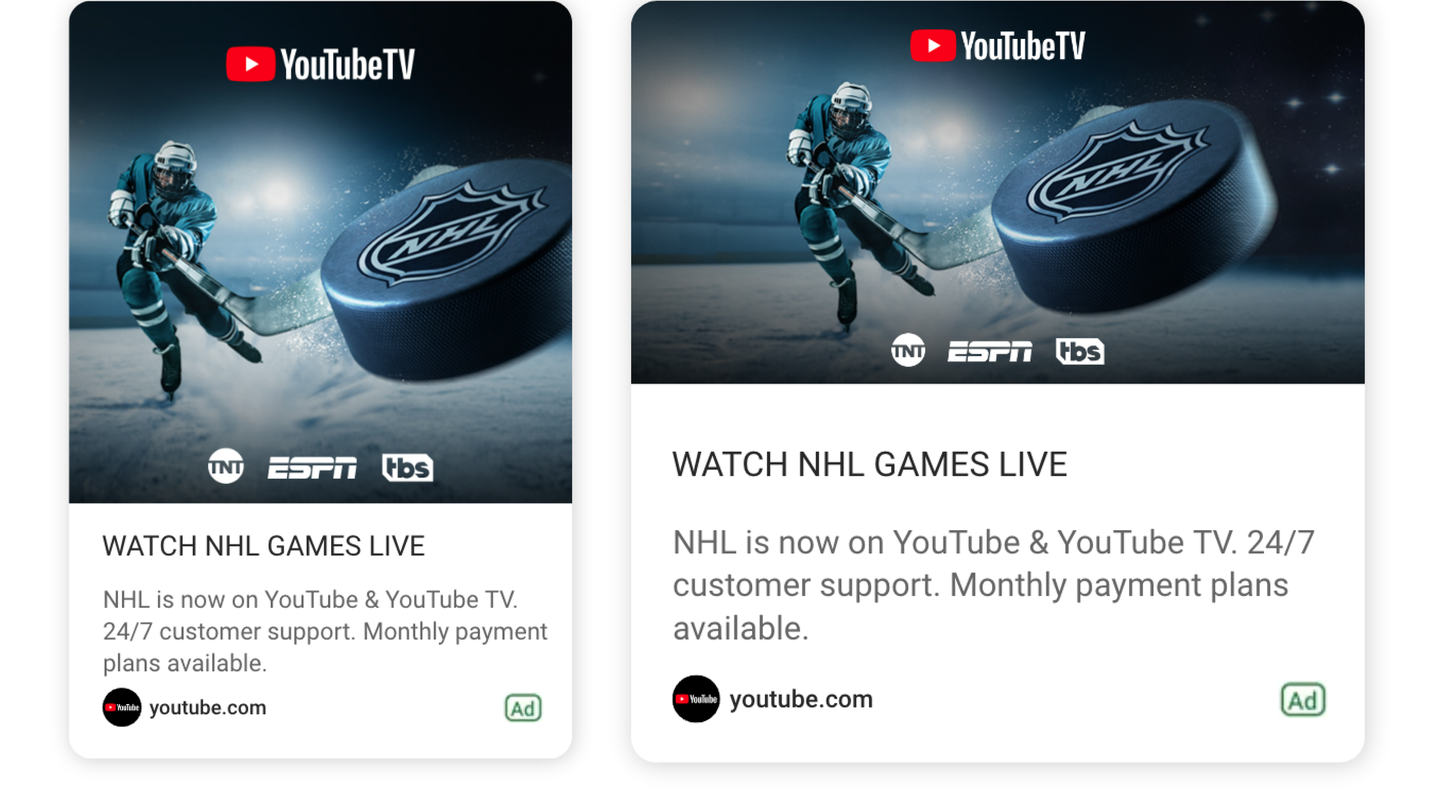This screenshot has height=810, width=1432.
Task: Click the tbs logo in right ad
Action: click(x=1080, y=351)
